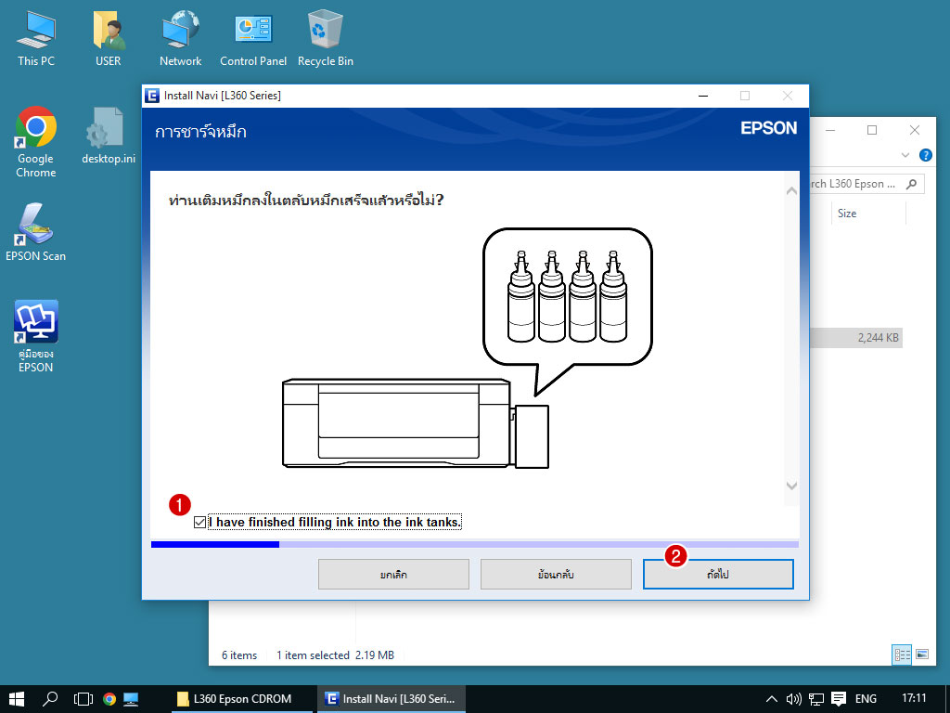
Task: Uncheck the finished filling ink checkbox
Action: tap(200, 523)
